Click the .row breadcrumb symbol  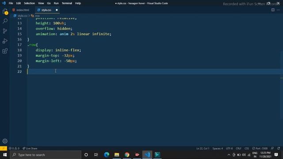(37, 16)
